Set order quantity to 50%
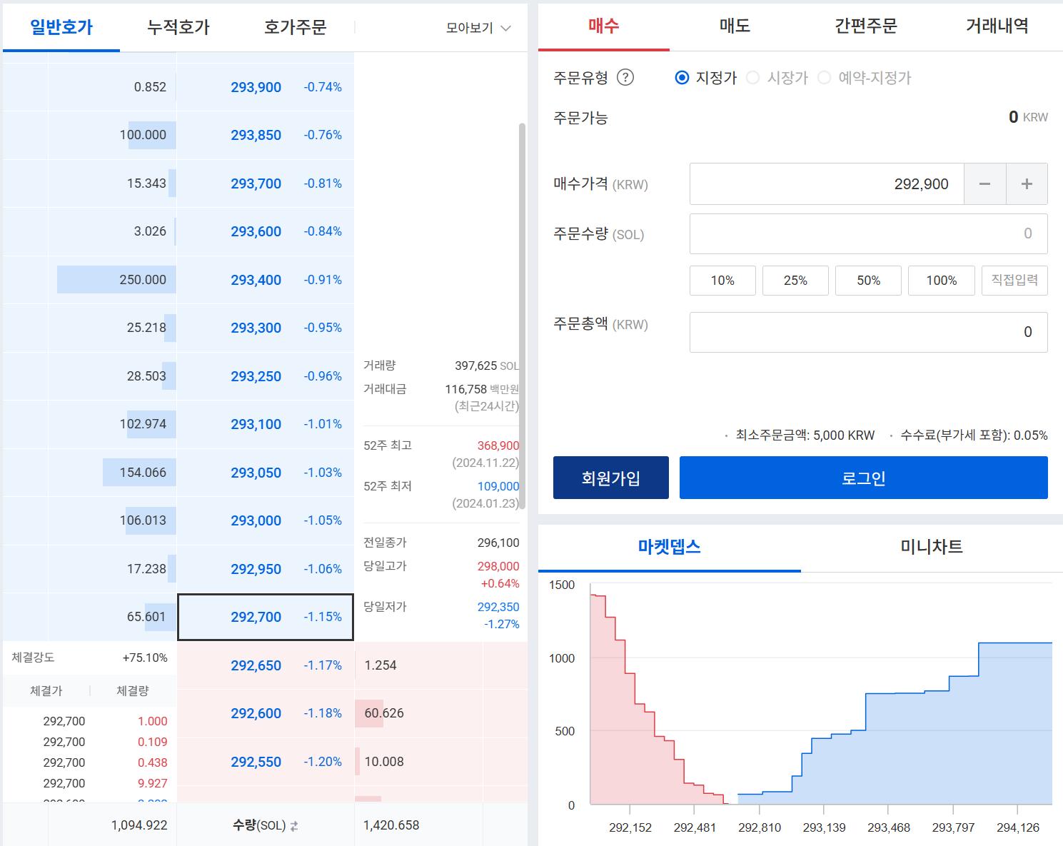Screen dimensions: 1063x846 pos(868,281)
